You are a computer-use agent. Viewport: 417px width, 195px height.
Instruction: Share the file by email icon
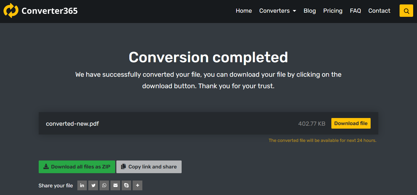pyautogui.click(x=115, y=186)
